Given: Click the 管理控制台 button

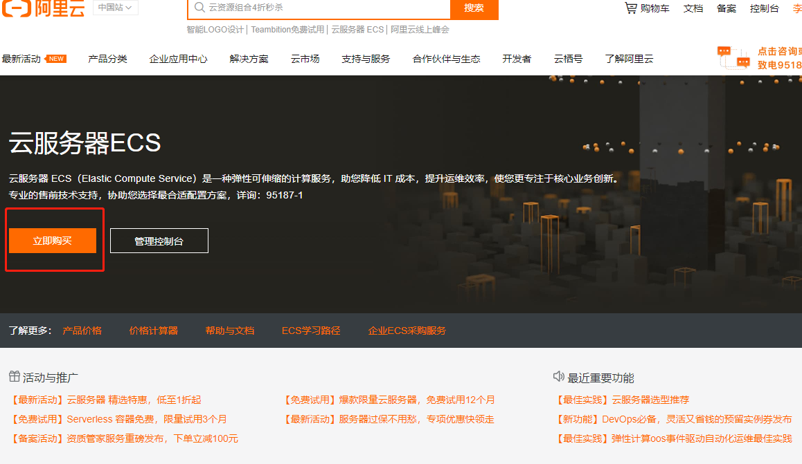Looking at the screenshot, I should click(159, 240).
